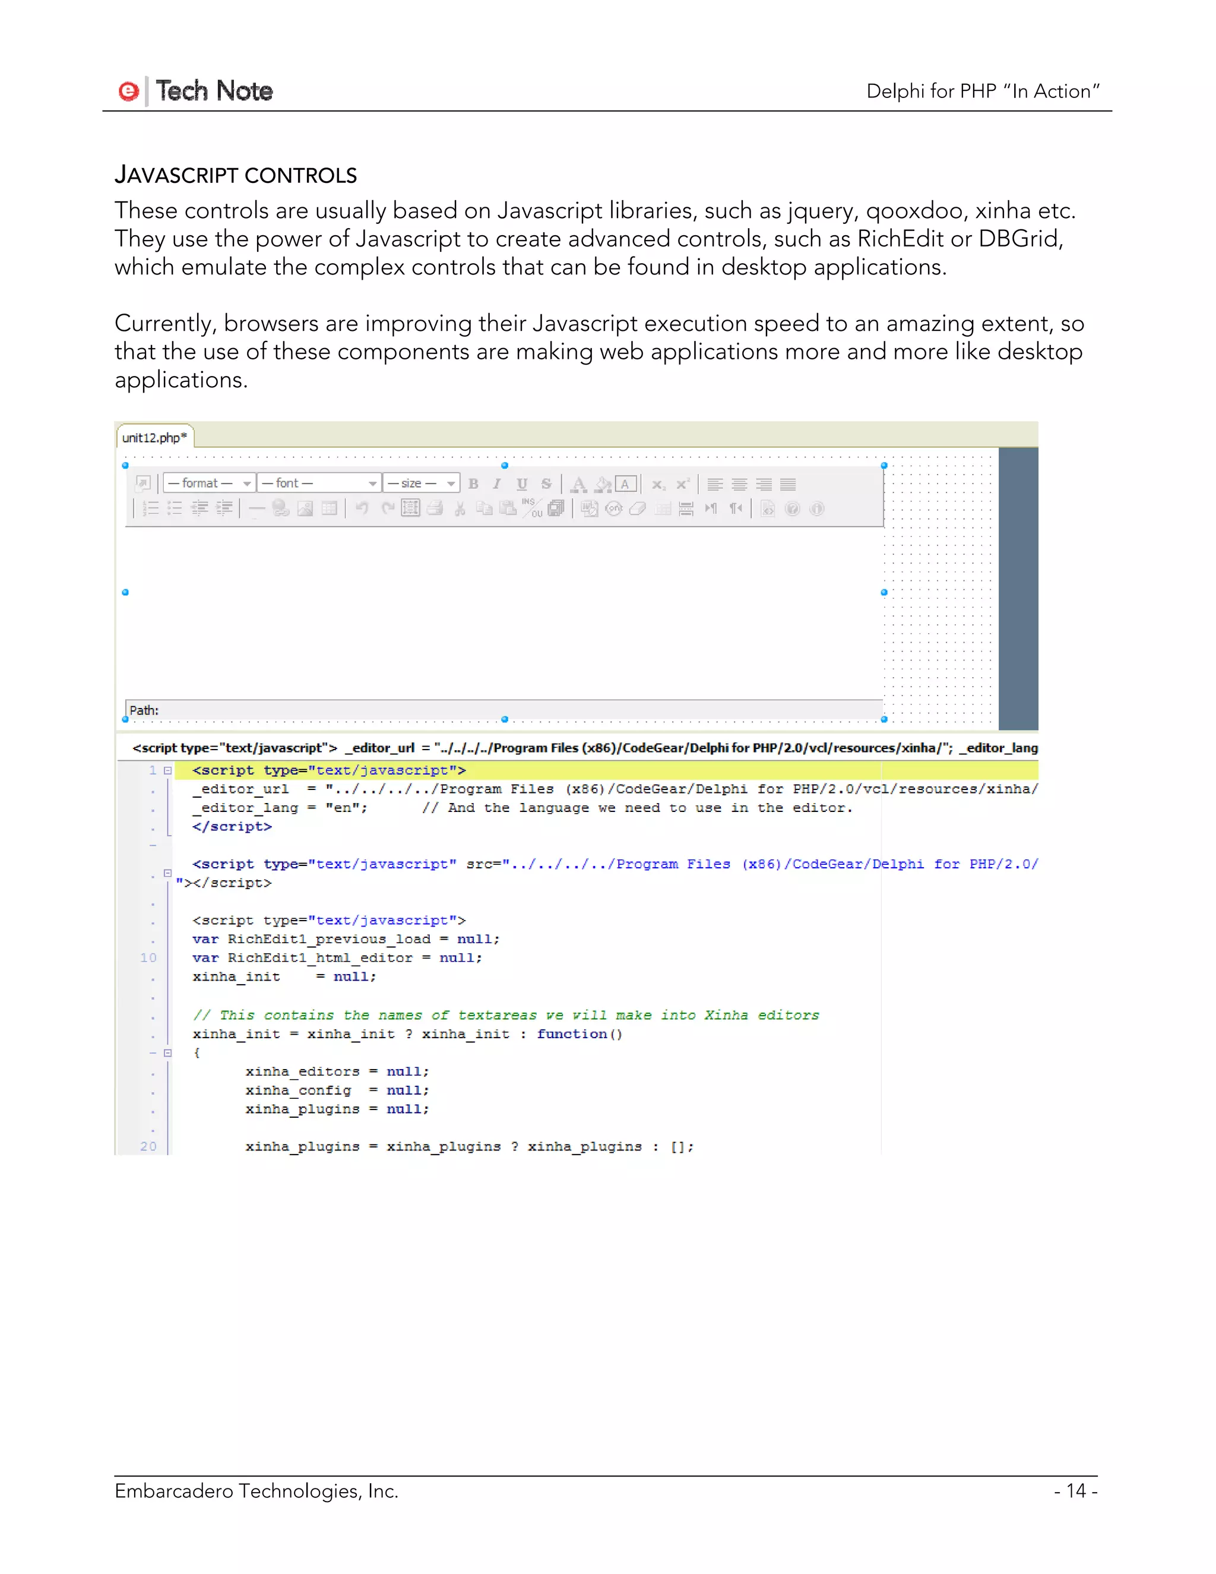The width and height of the screenshot is (1216, 1574).
Task: Open About editor info icon
Action: click(x=817, y=509)
